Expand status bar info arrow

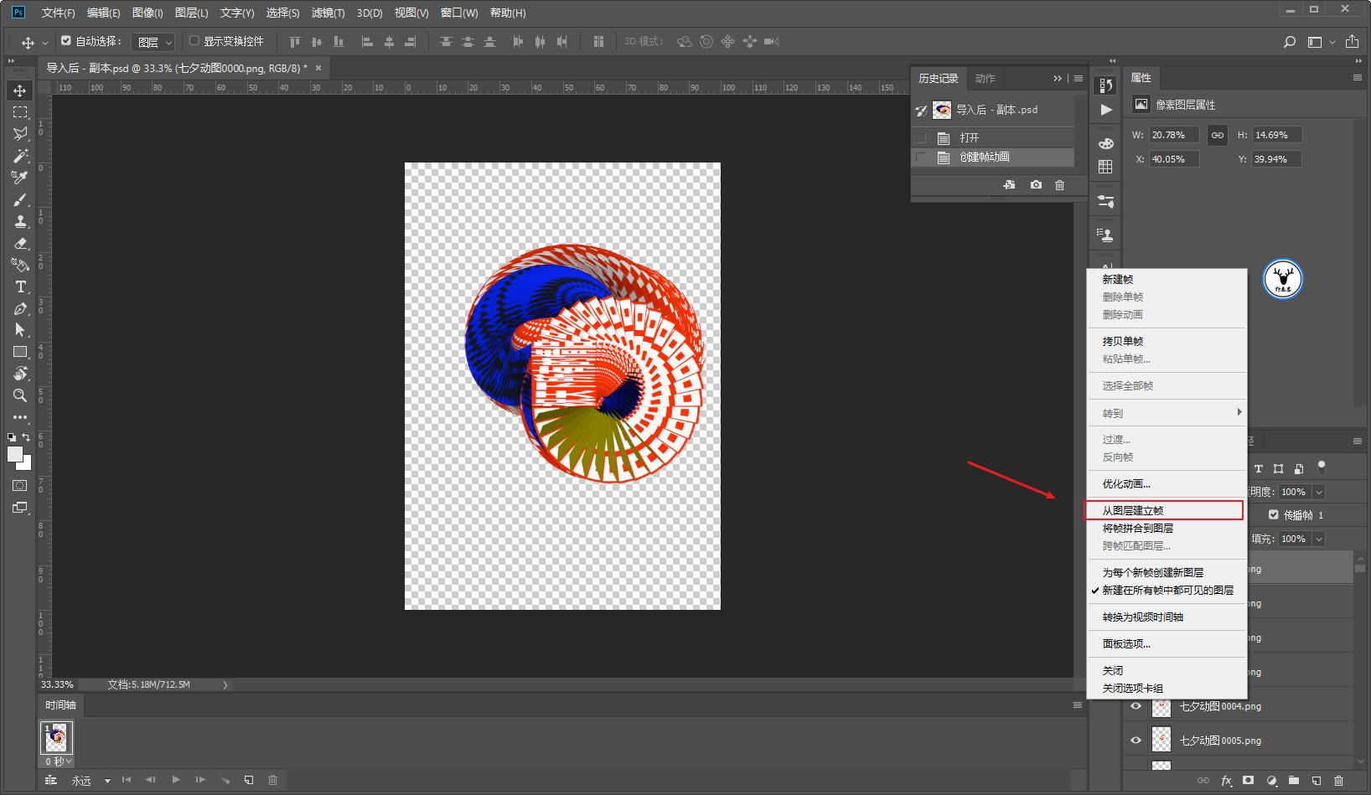tap(225, 685)
